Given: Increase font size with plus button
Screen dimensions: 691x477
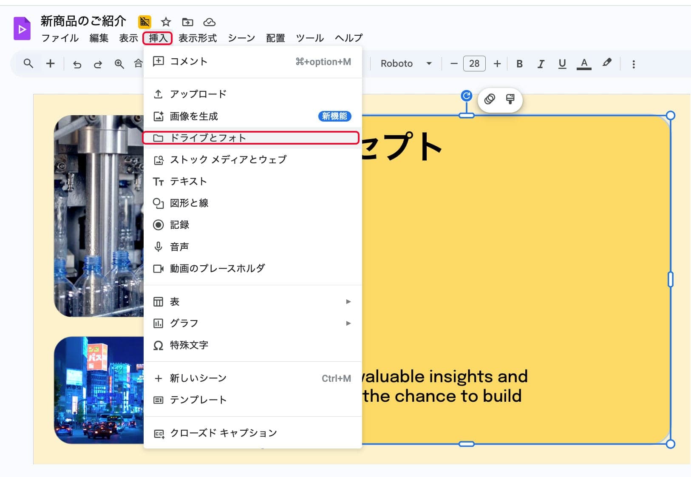Looking at the screenshot, I should point(497,64).
